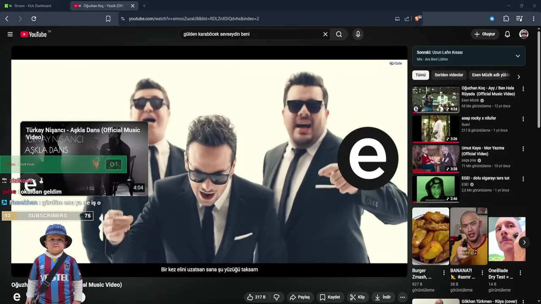The width and height of the screenshot is (541, 304).
Task: Open asap rocky x nilufer video title
Action: (479, 118)
